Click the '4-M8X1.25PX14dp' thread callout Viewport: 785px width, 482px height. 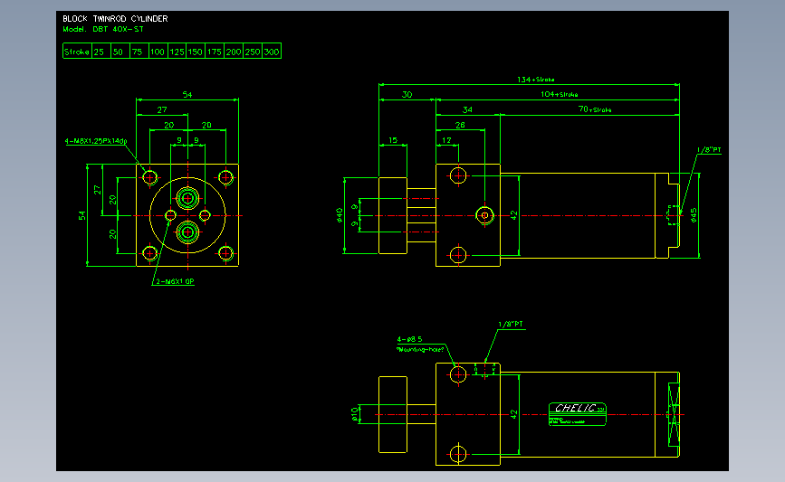pos(96,141)
